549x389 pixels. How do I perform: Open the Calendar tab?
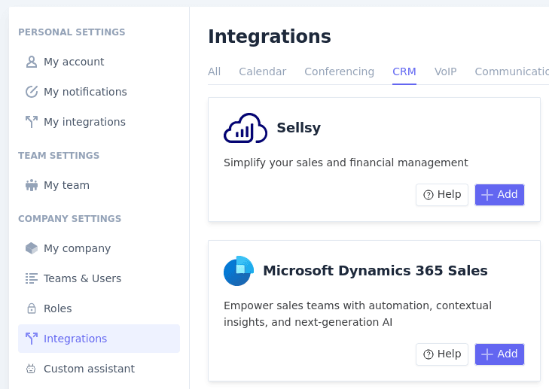pos(262,71)
